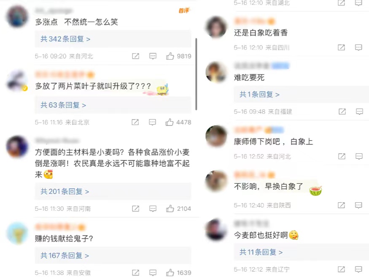Reply to the 康师傅下岗吧 comment
The image size is (369, 277).
pos(359,156)
